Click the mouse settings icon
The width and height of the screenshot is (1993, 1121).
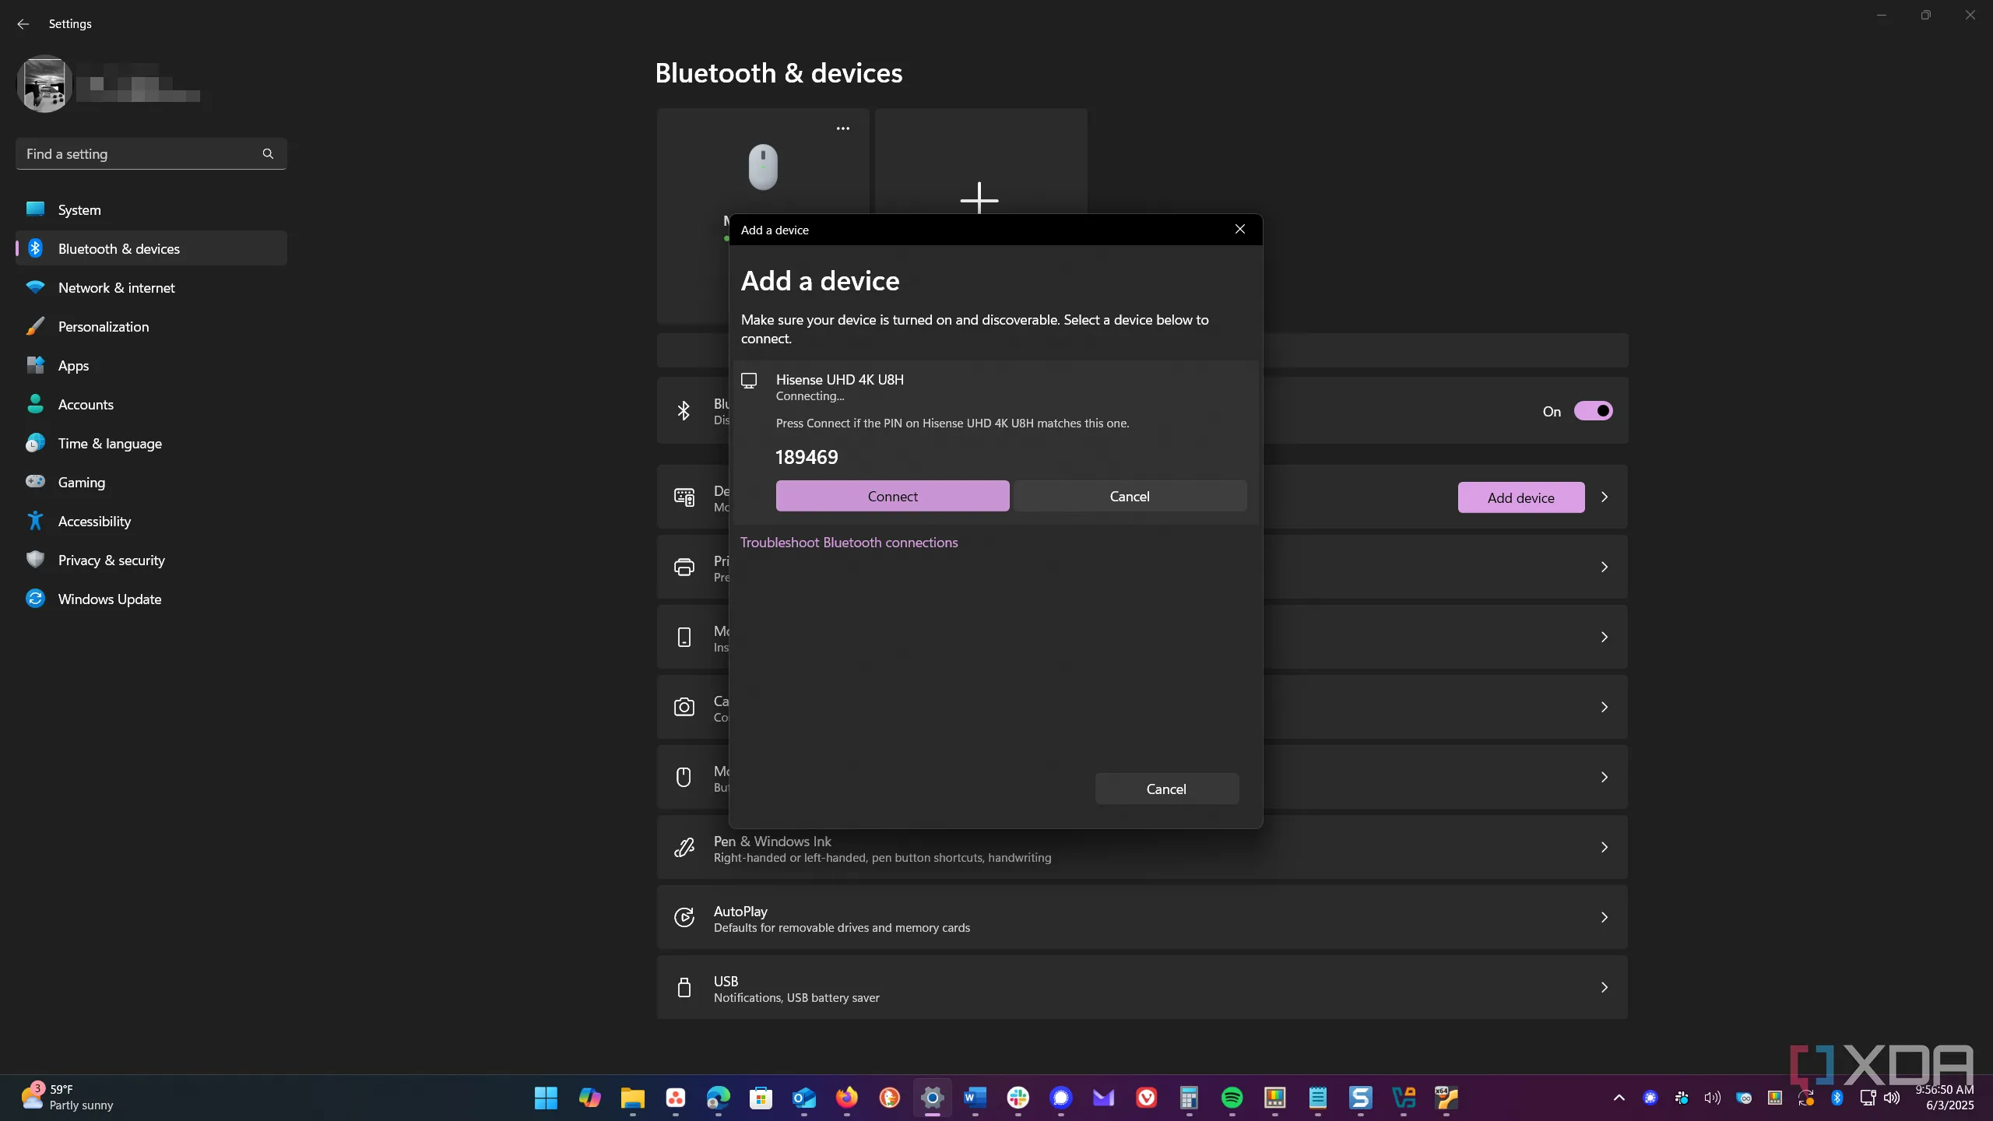pos(684,777)
